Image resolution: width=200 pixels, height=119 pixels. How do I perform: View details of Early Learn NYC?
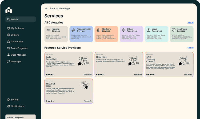coord(87,74)
